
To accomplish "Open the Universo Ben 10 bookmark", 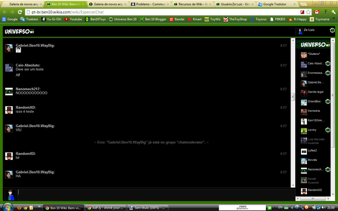I will 123,19.
